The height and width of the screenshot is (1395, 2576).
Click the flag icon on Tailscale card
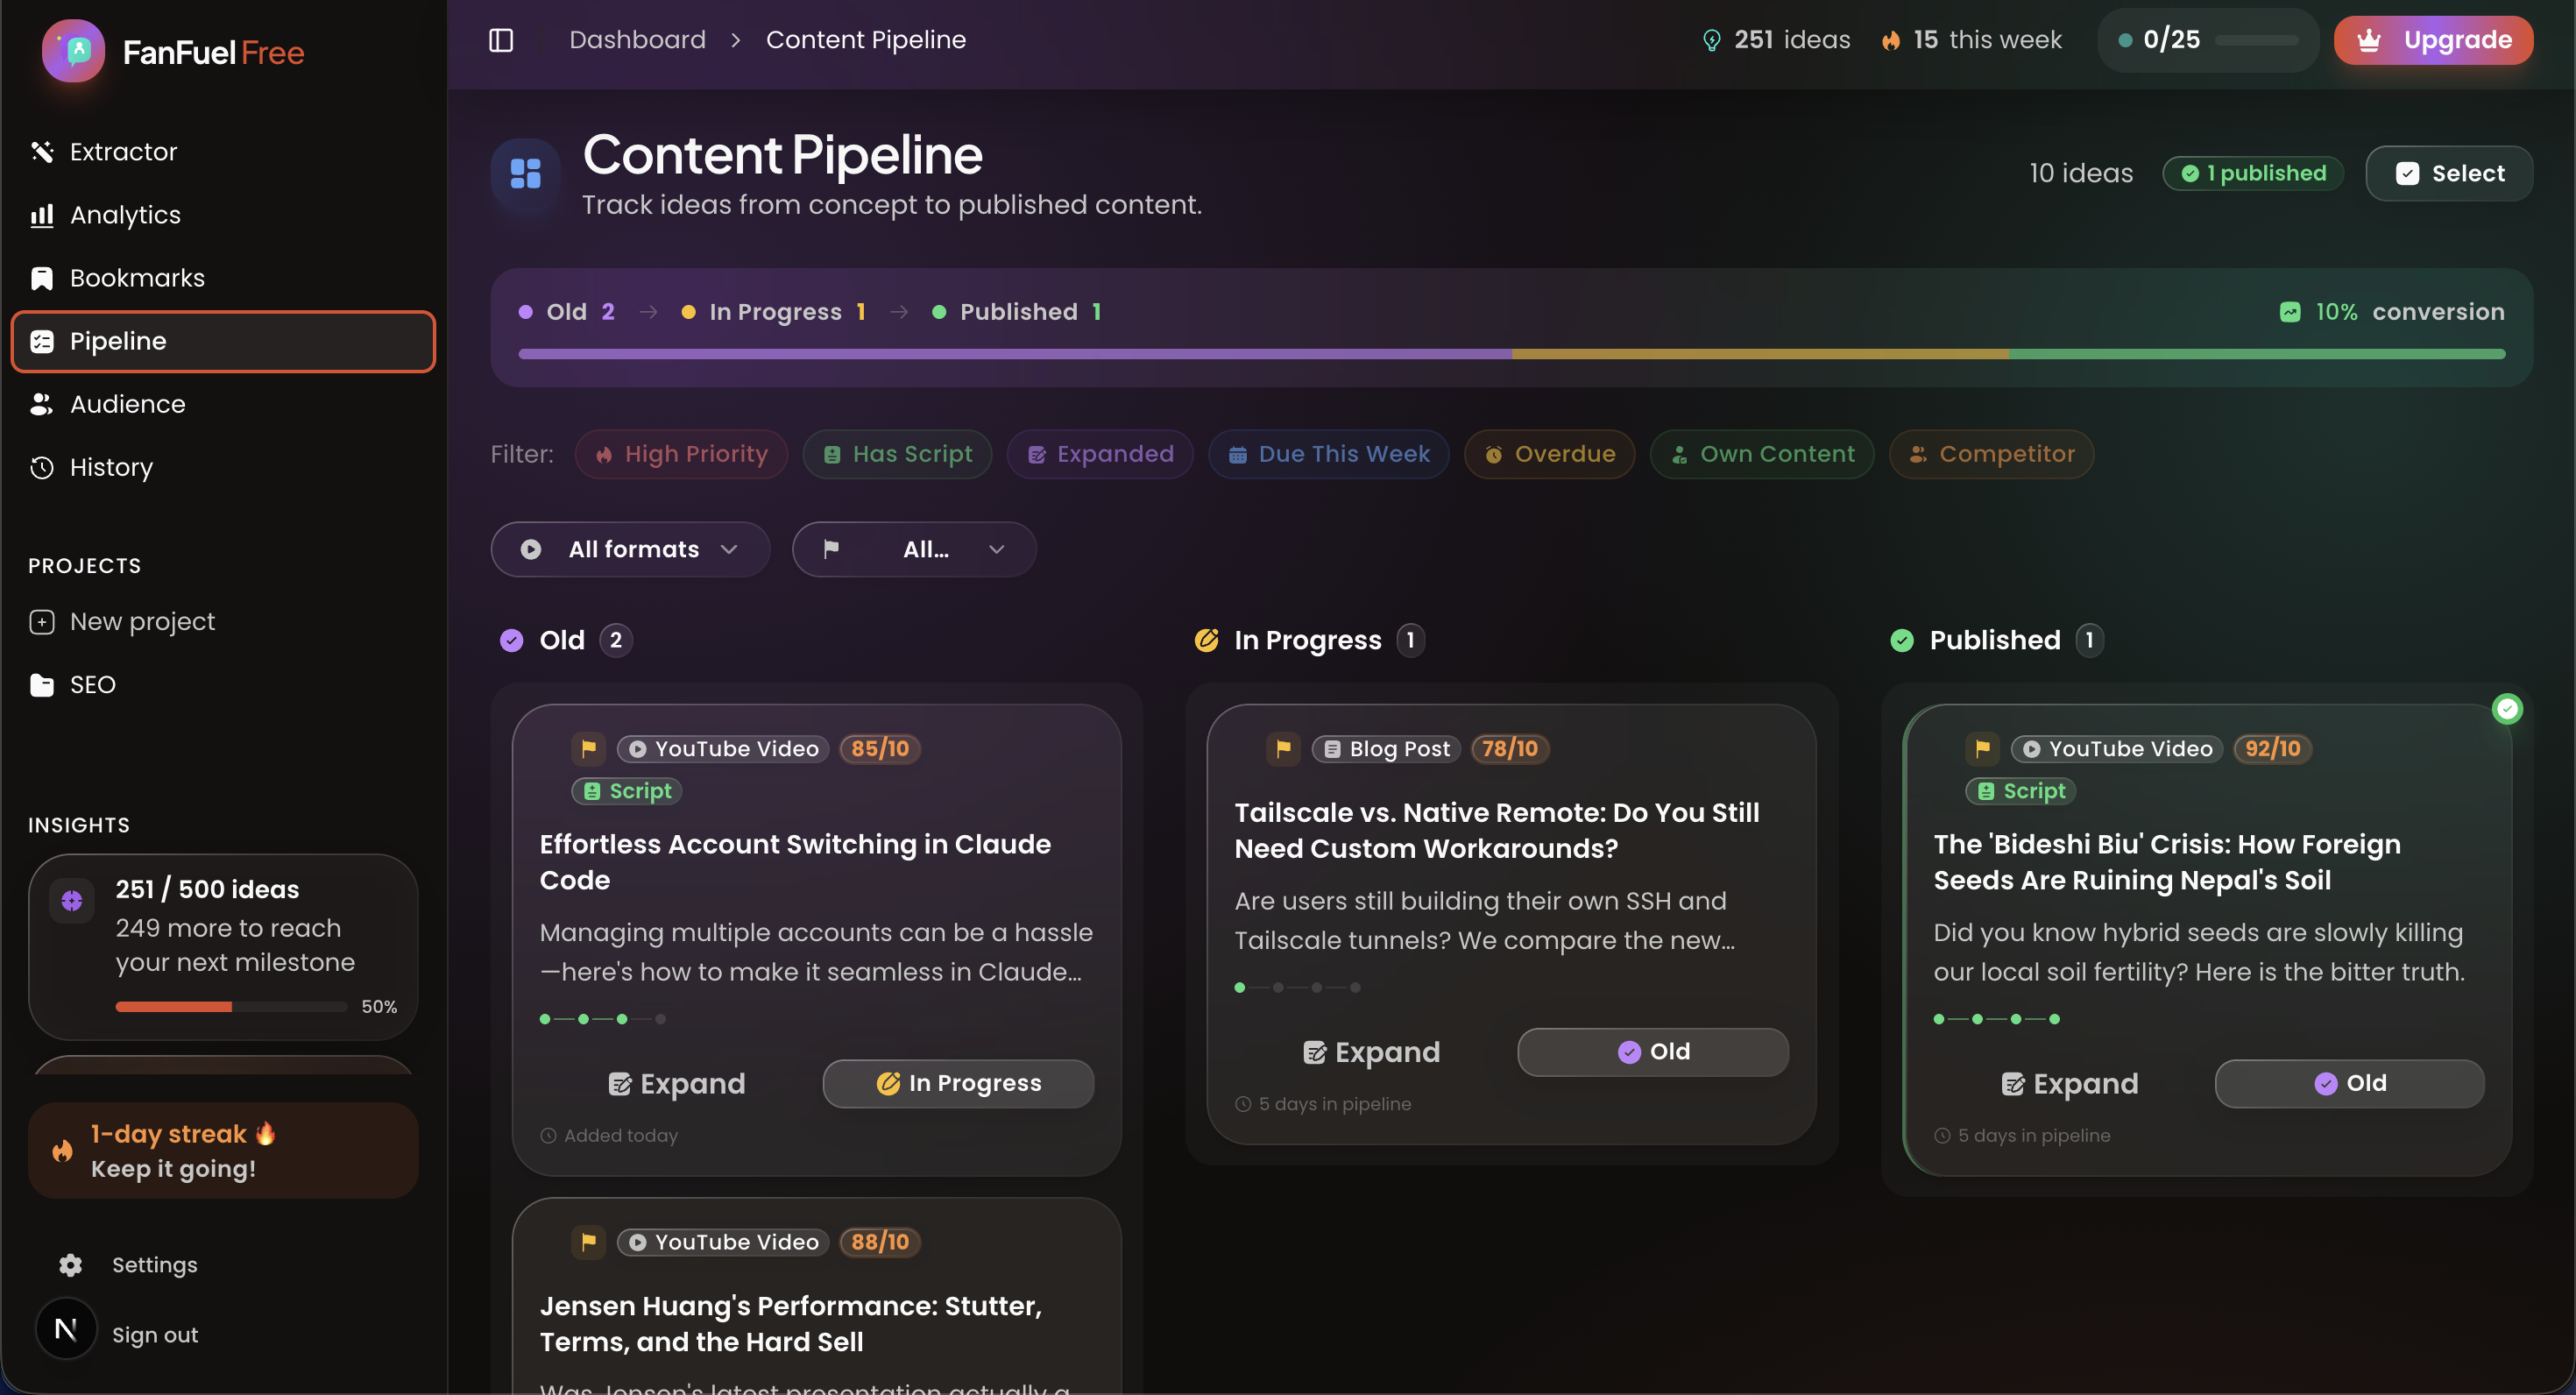[1283, 748]
